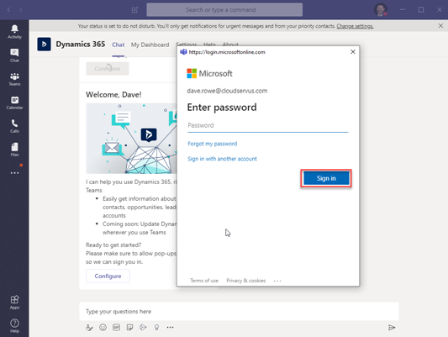448x337 pixels.
Task: Open Calls in the sidebar
Action: tap(14, 126)
